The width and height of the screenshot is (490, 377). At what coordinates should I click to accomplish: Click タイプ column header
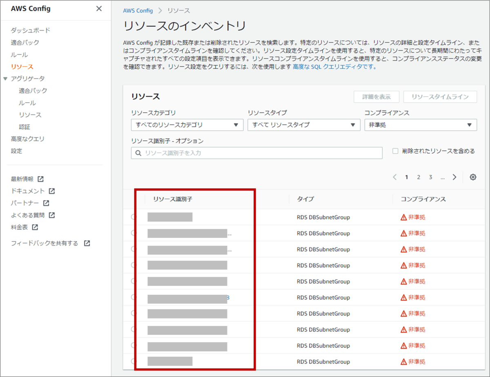click(x=305, y=199)
